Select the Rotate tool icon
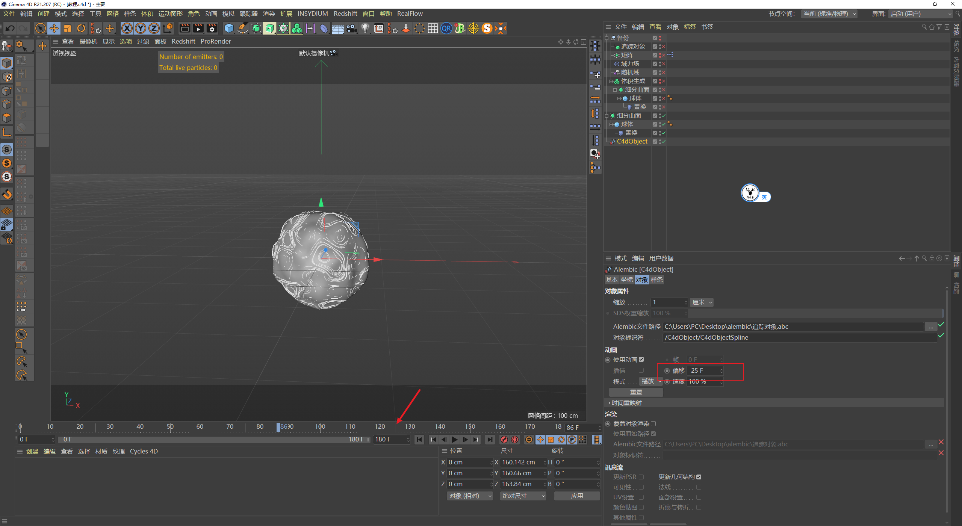 tap(81, 28)
